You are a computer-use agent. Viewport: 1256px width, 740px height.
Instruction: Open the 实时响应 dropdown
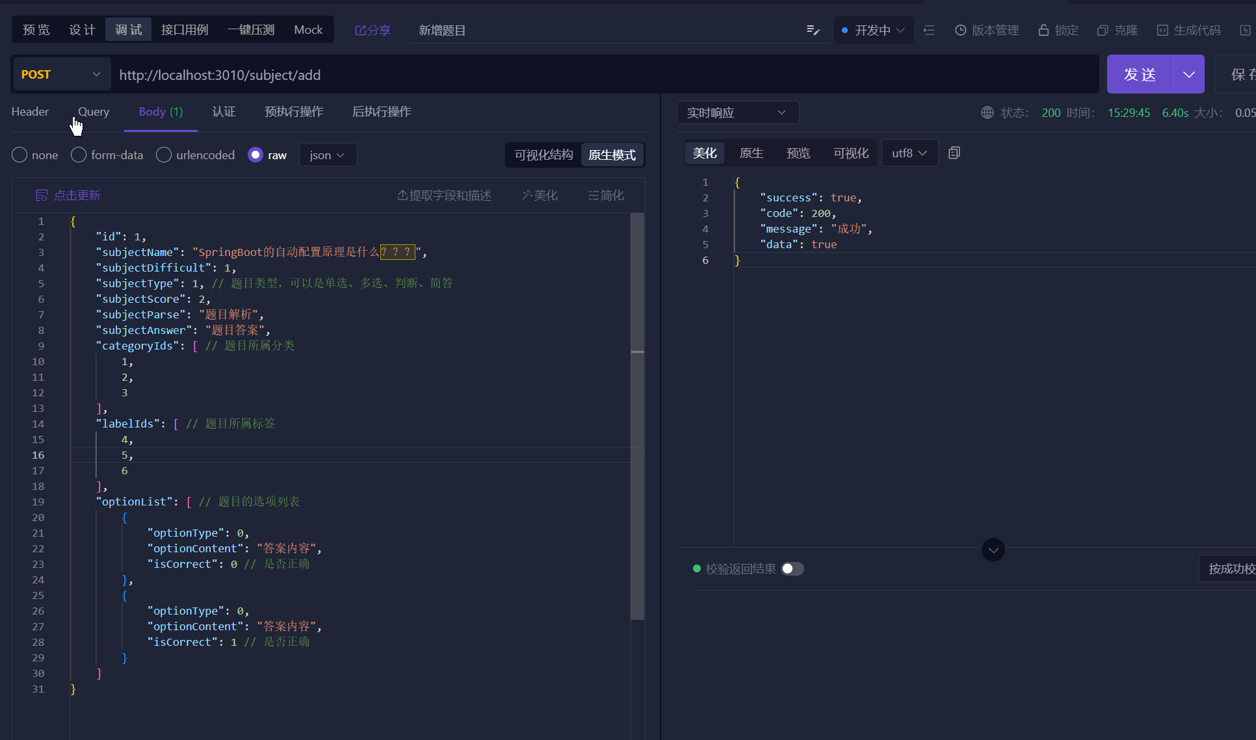tap(737, 112)
